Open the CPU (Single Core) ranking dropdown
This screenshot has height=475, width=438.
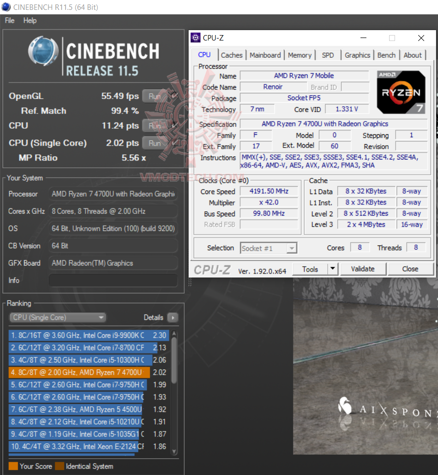click(x=58, y=317)
